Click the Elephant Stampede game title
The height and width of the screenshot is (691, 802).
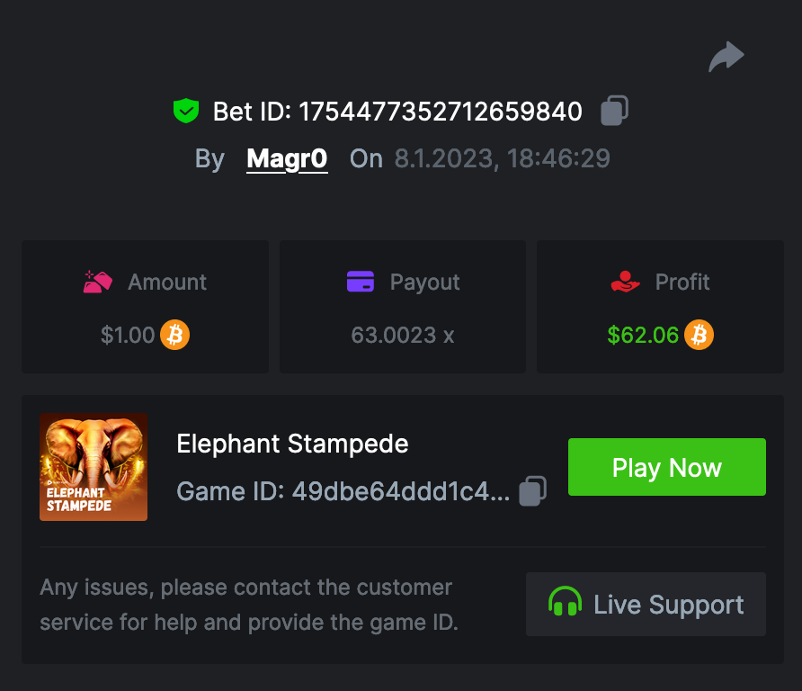point(292,444)
